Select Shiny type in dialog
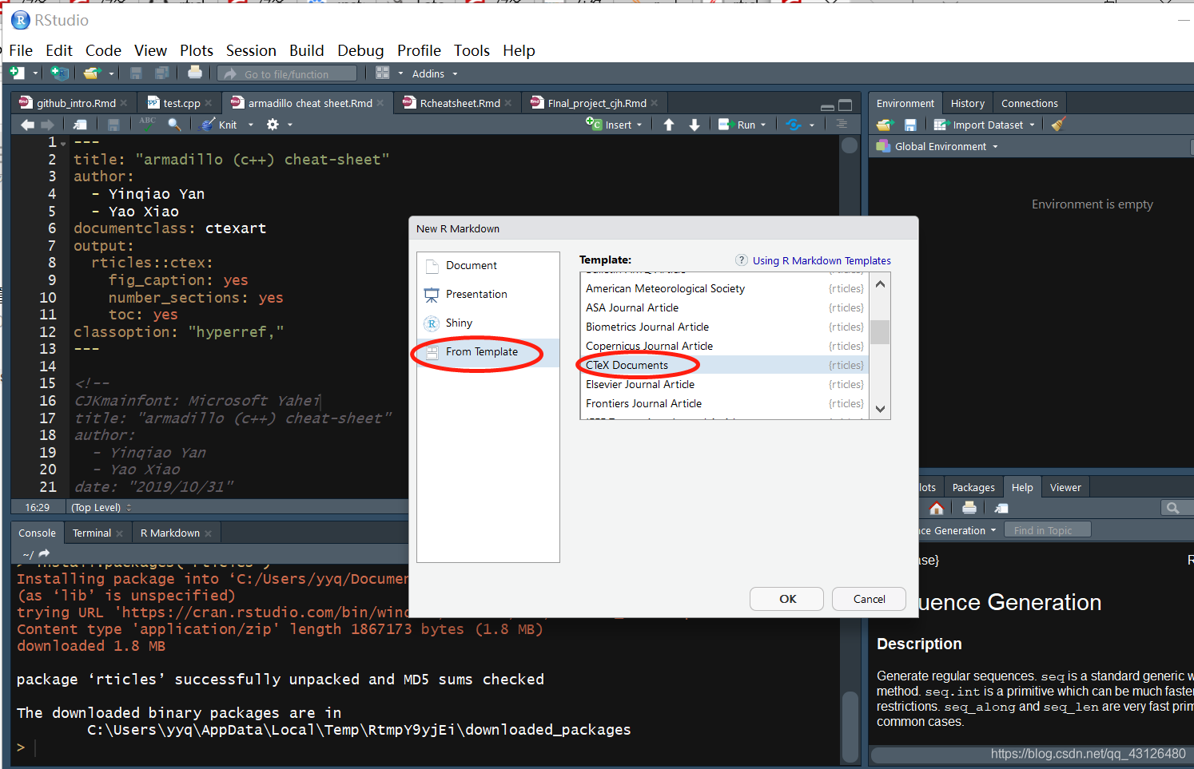The image size is (1194, 769). [488, 323]
